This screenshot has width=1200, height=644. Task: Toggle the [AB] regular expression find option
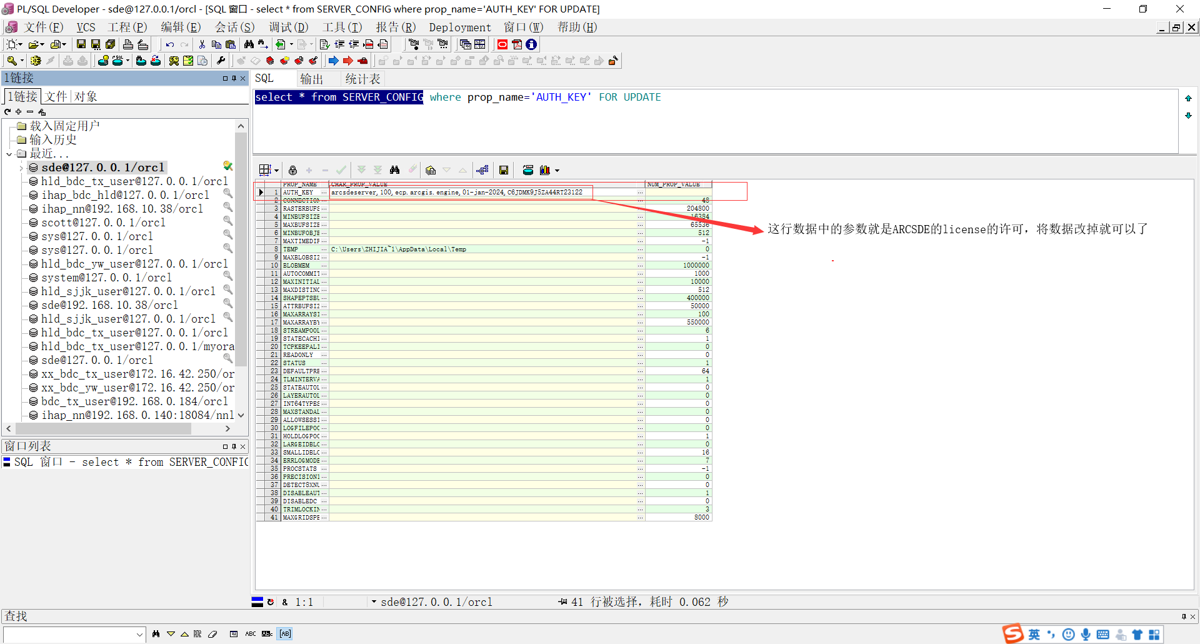pos(285,634)
